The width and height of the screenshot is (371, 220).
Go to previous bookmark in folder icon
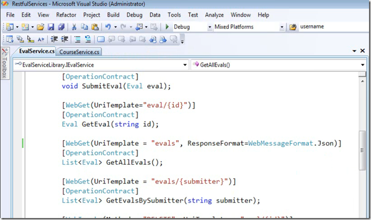(132, 39)
